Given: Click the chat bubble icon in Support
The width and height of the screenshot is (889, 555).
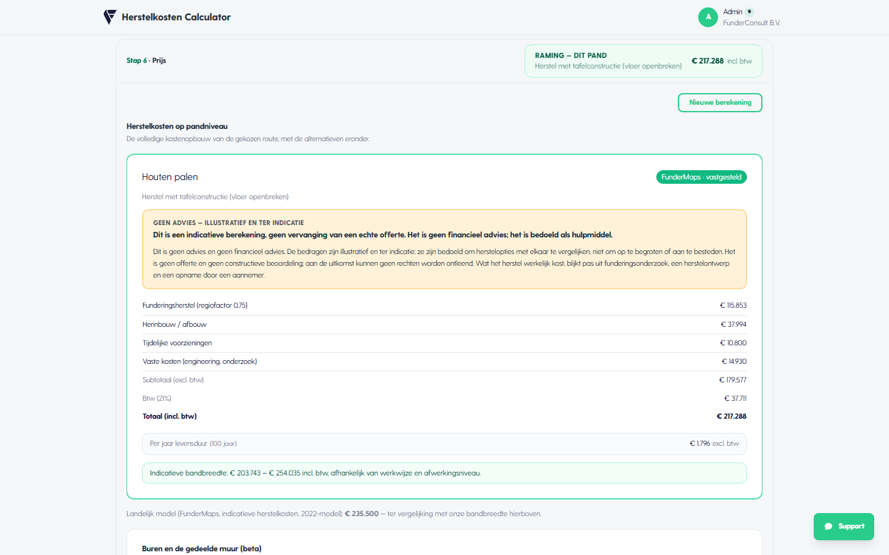Looking at the screenshot, I should pos(828,527).
